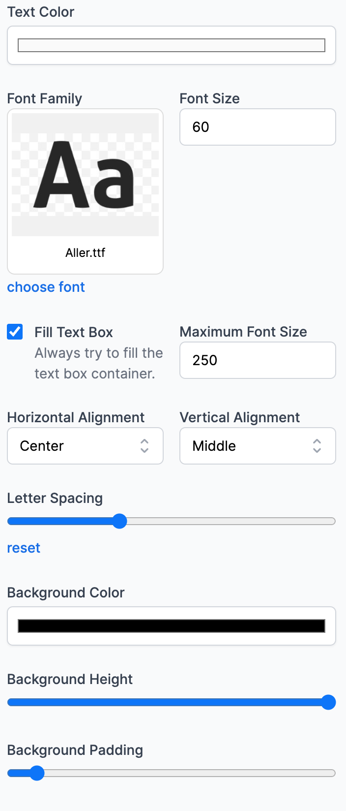Image resolution: width=346 pixels, height=811 pixels.
Task: Focus the Maximum Font Size field
Action: tap(258, 360)
